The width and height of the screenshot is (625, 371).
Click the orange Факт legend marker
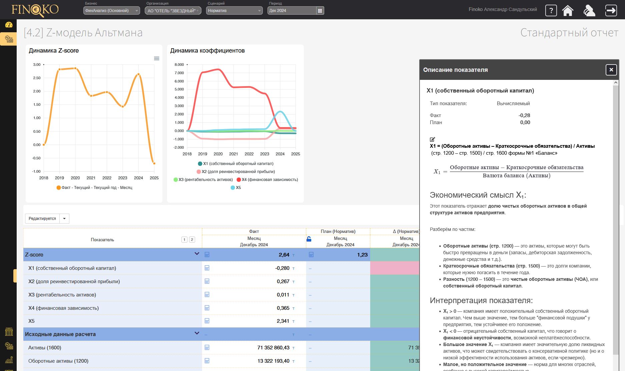click(x=59, y=188)
